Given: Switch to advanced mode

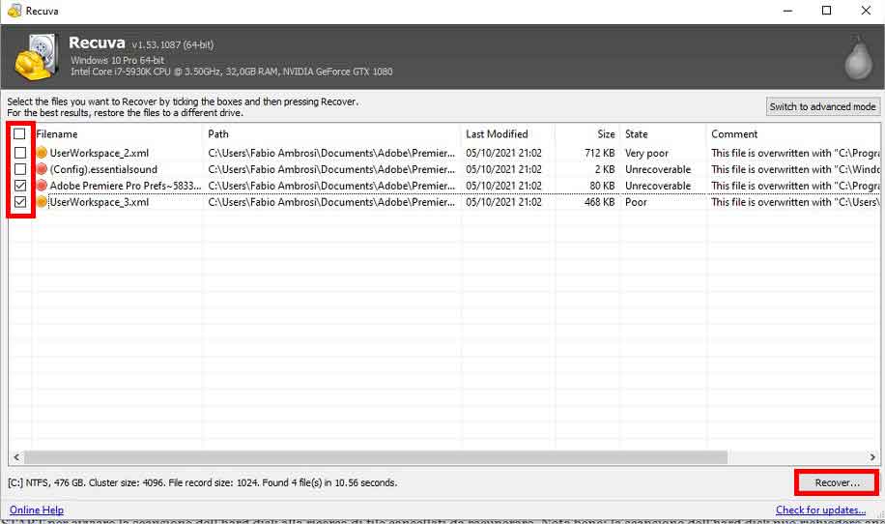Looking at the screenshot, I should pos(822,106).
